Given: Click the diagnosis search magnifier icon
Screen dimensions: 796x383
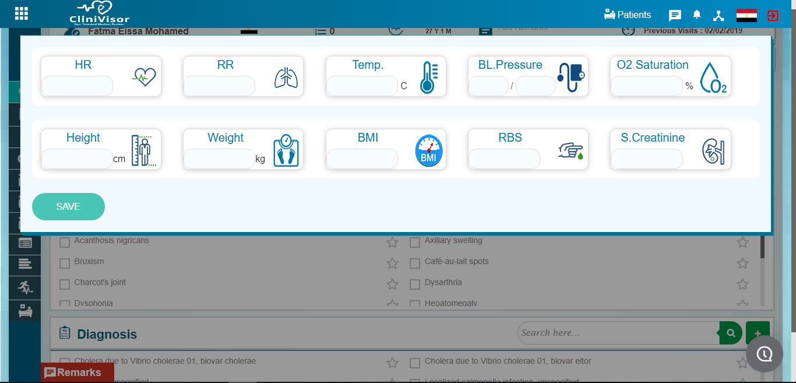Looking at the screenshot, I should 731,333.
